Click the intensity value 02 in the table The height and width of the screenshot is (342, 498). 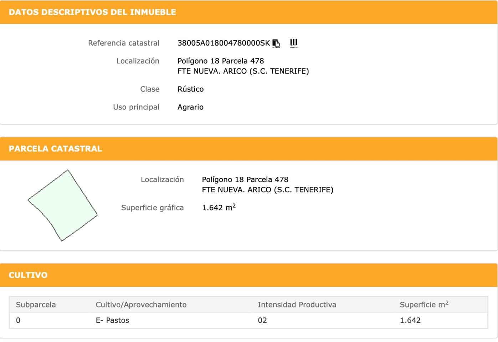(263, 320)
